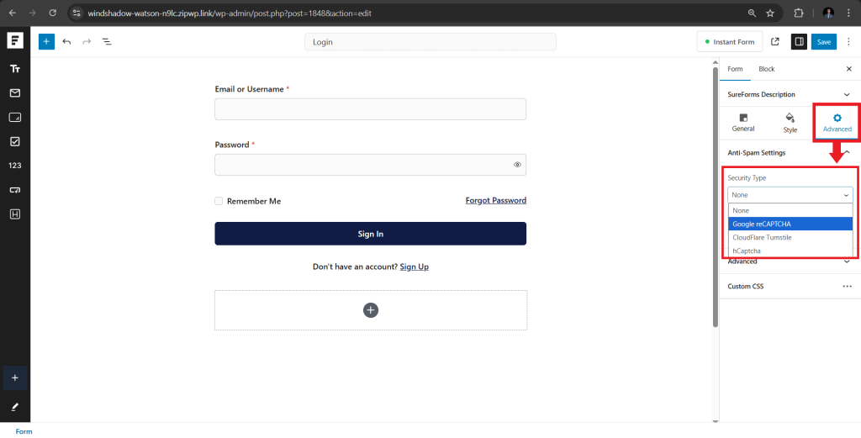
Task: Open form preview in new tab
Action: click(x=774, y=41)
